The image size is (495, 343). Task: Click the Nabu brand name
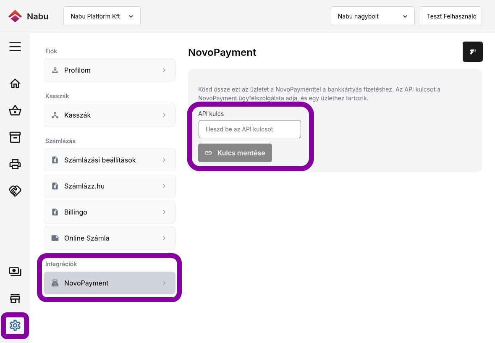click(37, 16)
